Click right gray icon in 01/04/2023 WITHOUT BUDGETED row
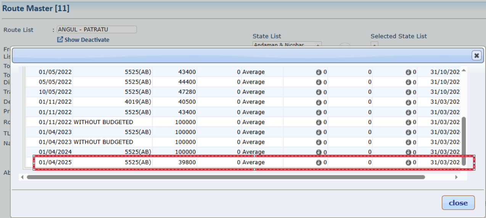This screenshot has width=486, height=218. click(408, 142)
